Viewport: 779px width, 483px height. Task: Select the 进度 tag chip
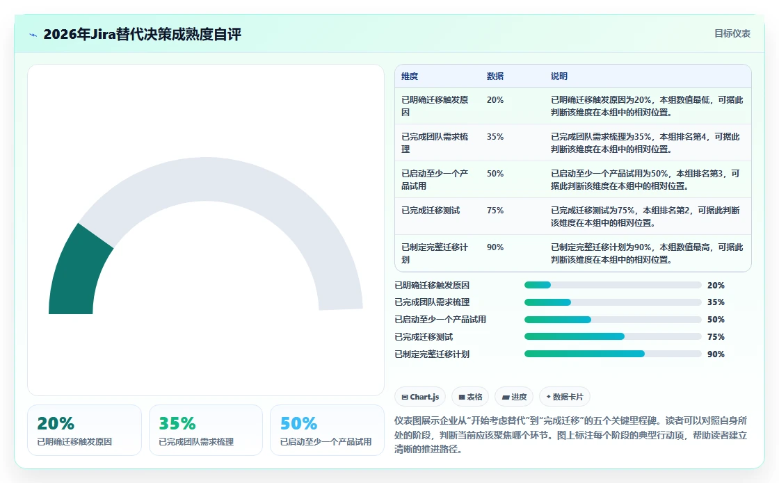[514, 397]
